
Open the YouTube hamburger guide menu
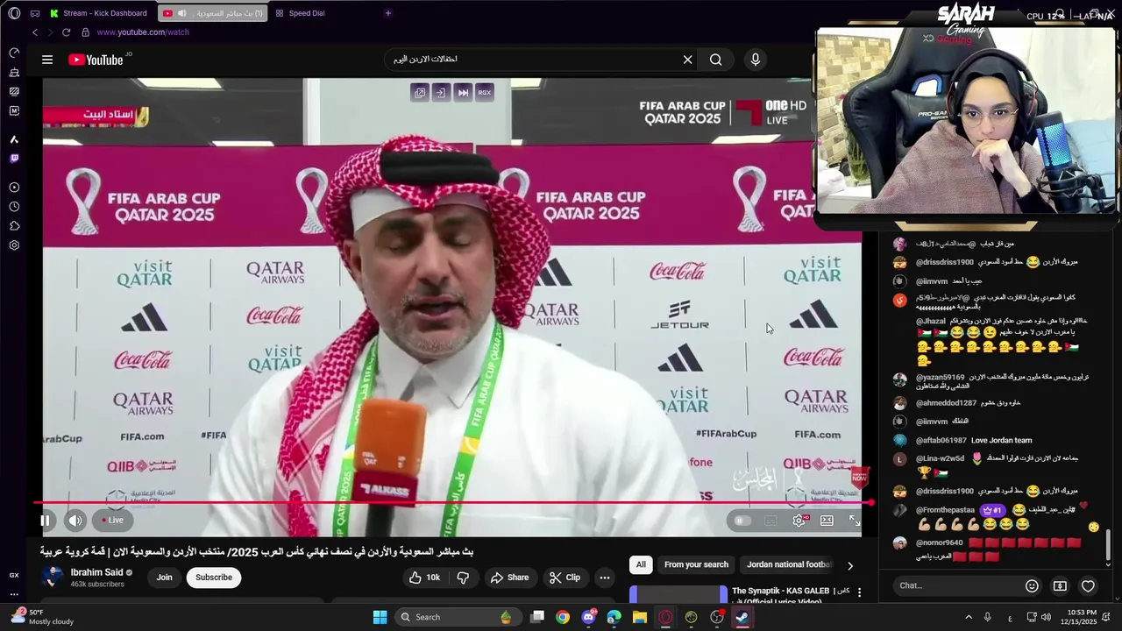click(47, 60)
